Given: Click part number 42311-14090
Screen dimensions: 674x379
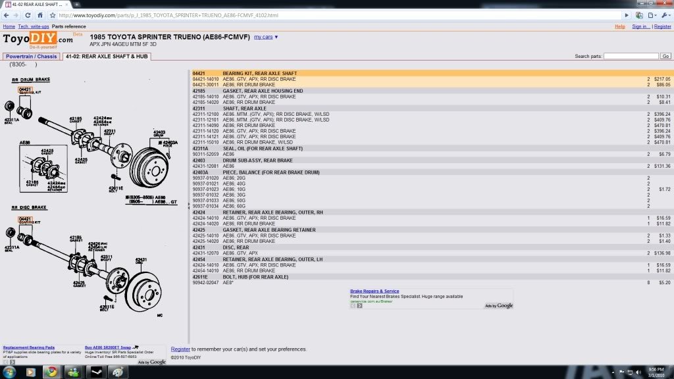Looking at the screenshot, I should tap(205, 126).
